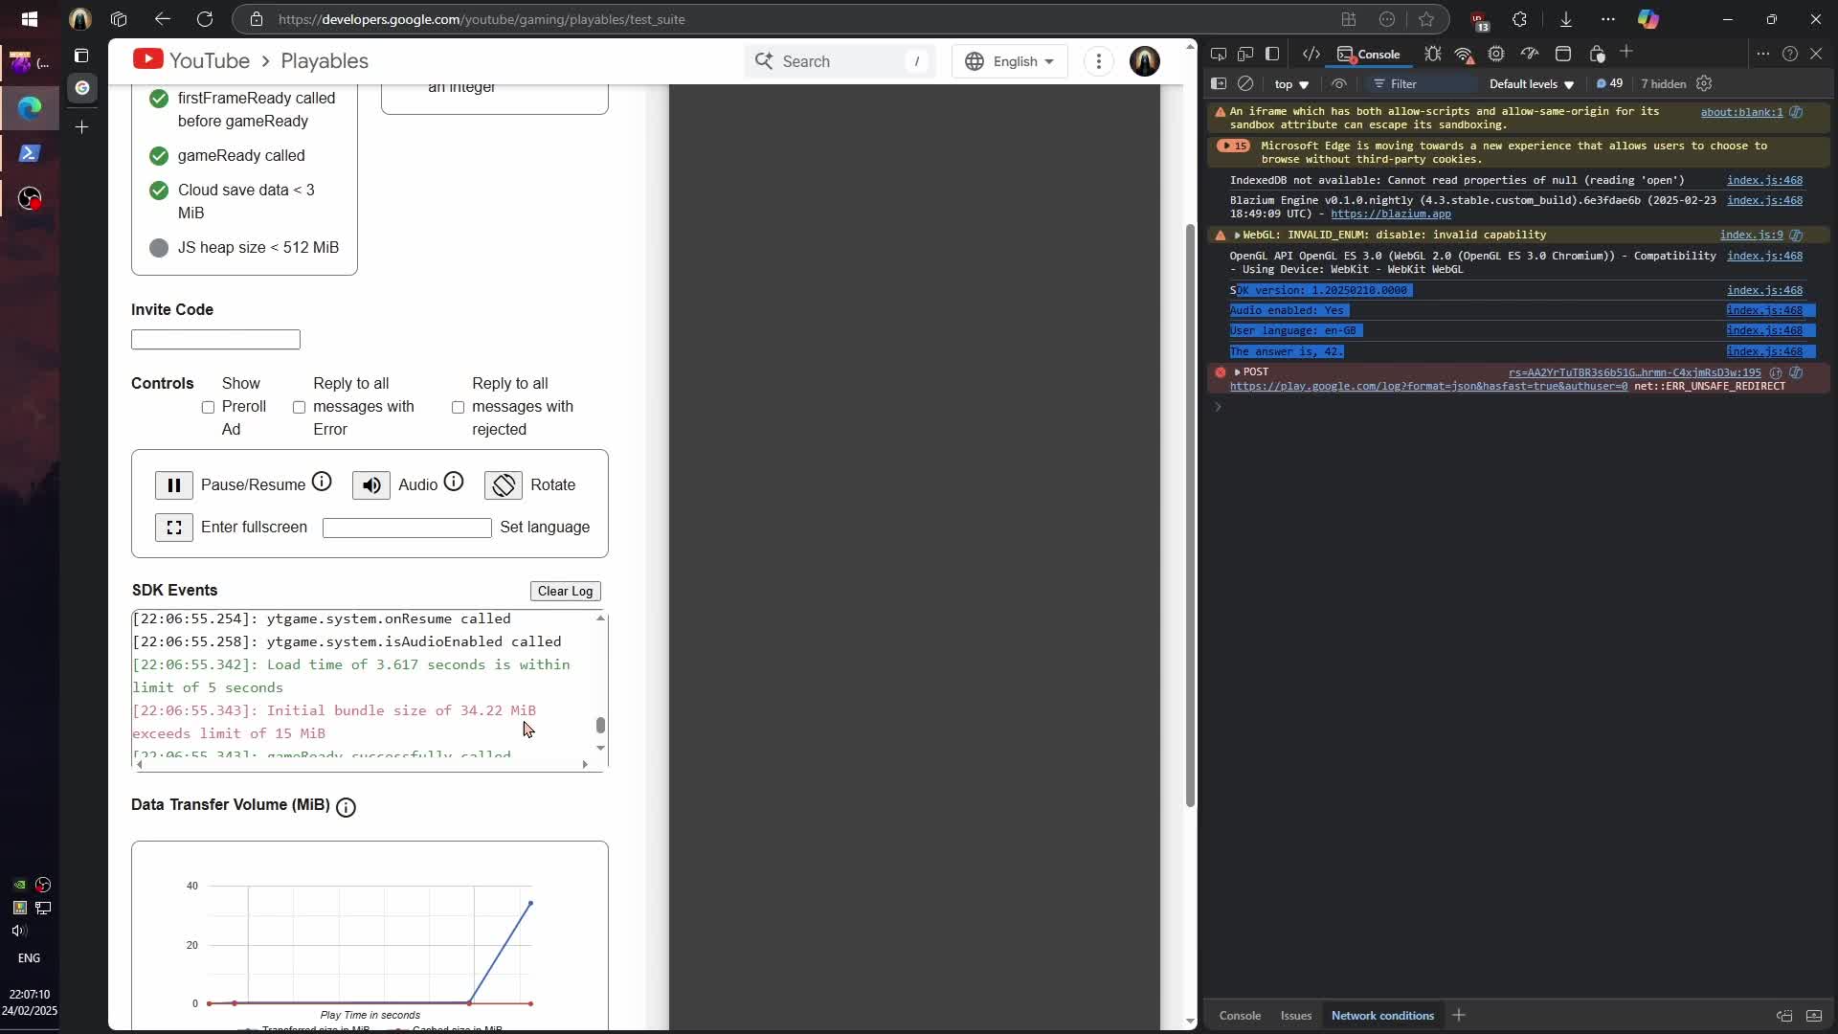Viewport: 1838px width, 1034px height.
Task: Open the Default levels dropdown
Action: click(x=1532, y=84)
